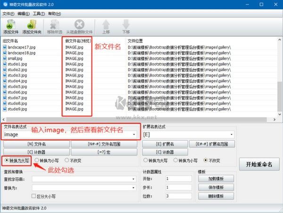Click the 文件位置 column header

click(x=135, y=41)
